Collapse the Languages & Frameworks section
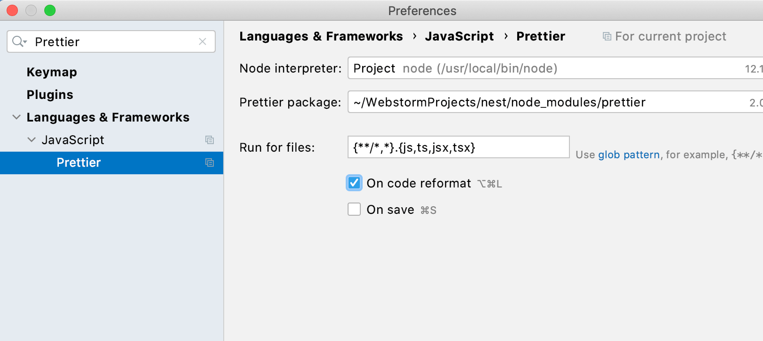The width and height of the screenshot is (763, 341). [16, 117]
